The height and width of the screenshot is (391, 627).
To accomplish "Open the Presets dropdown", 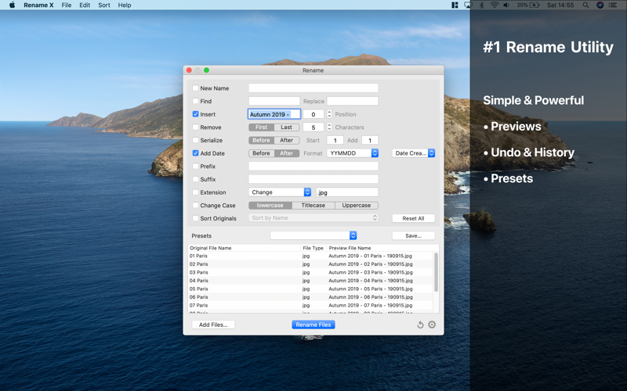I will click(313, 235).
